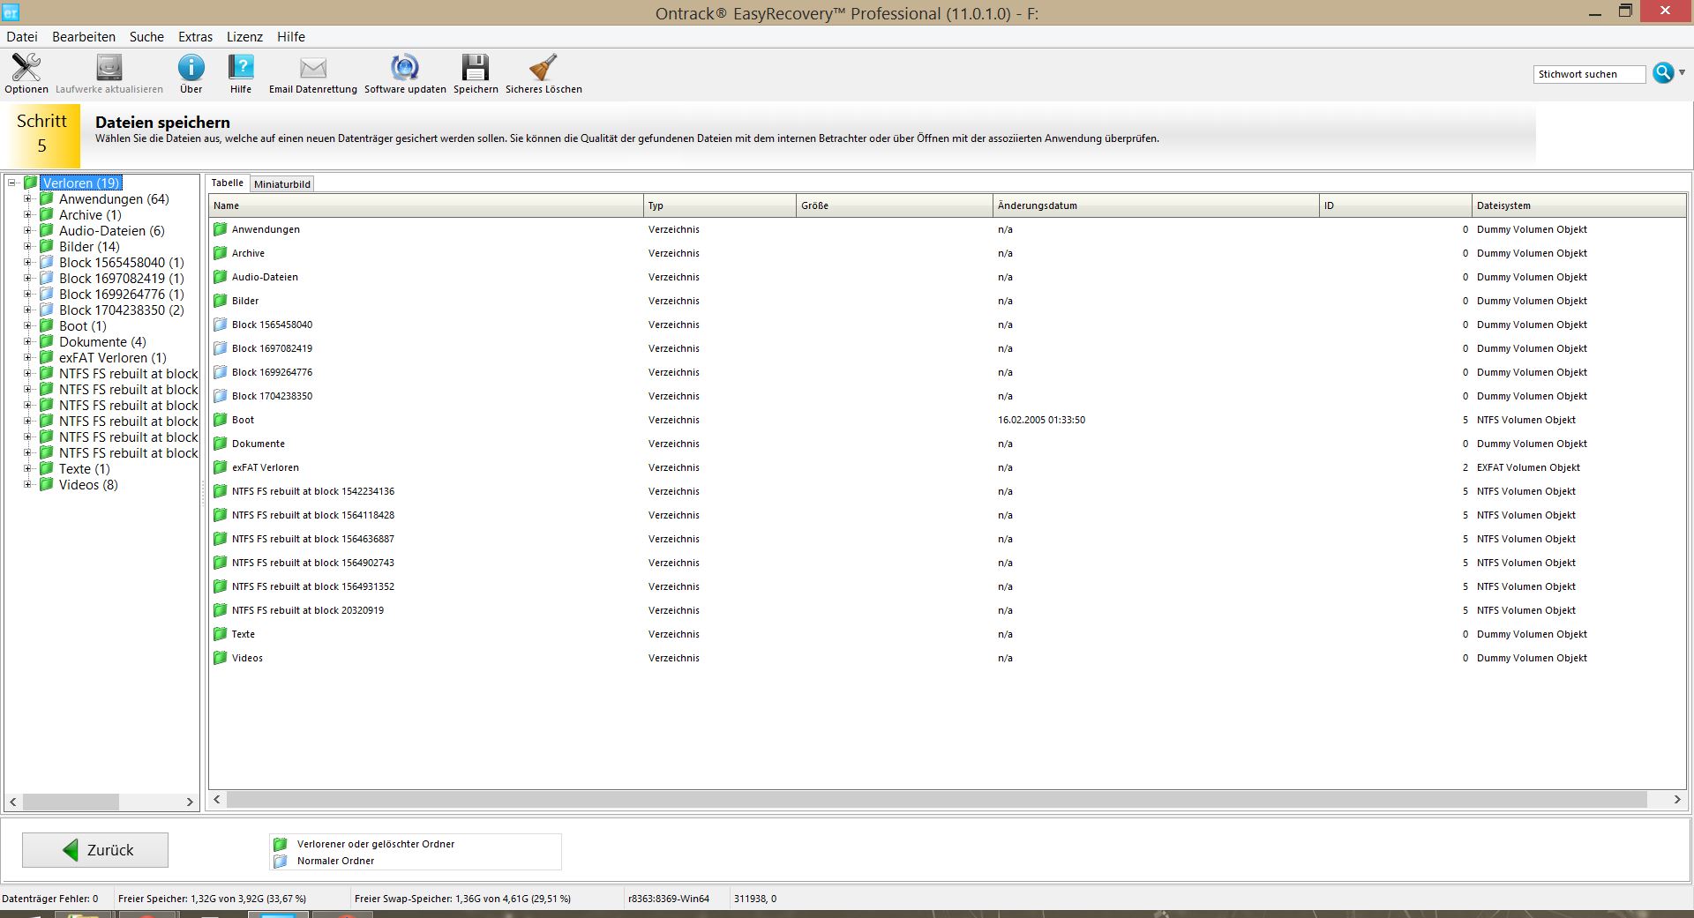
Task: Select the Tabelle tab
Action: tap(228, 183)
